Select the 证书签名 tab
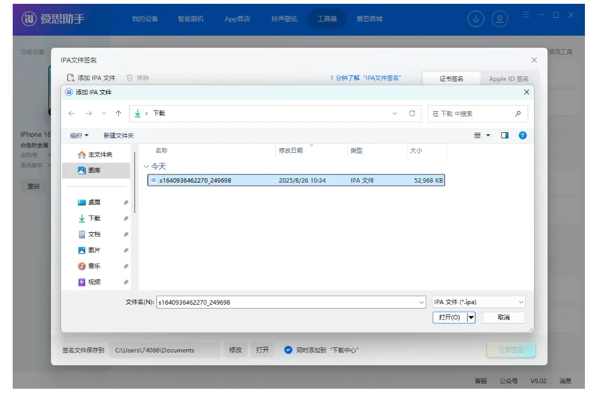Image resolution: width=590 pixels, height=397 pixels. 451,79
